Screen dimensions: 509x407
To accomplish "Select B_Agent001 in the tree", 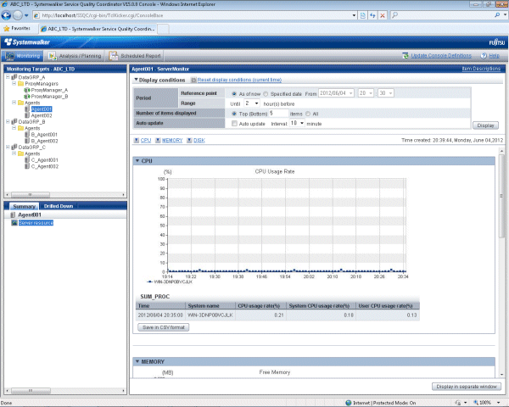I will coord(44,134).
